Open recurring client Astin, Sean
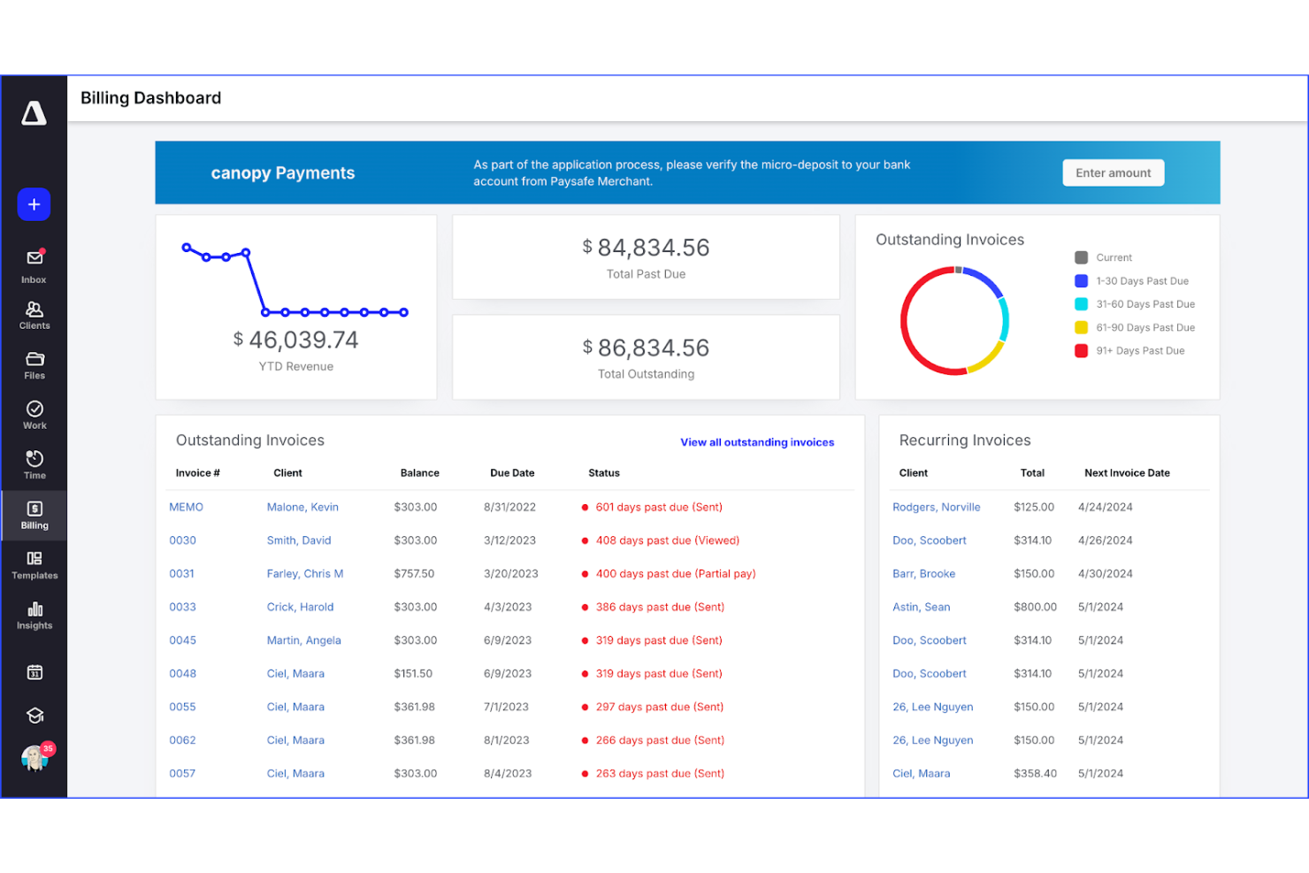1309x873 pixels. (921, 607)
